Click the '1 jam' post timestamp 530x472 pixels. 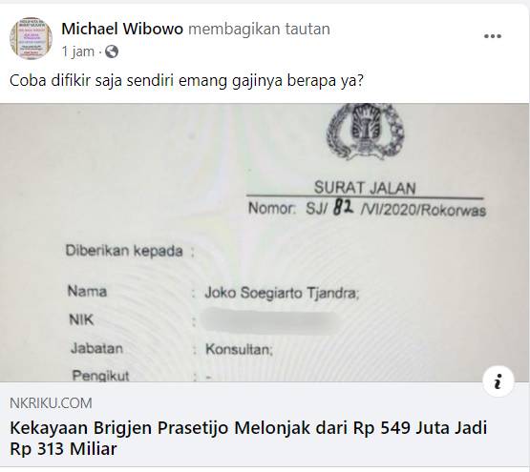point(78,51)
